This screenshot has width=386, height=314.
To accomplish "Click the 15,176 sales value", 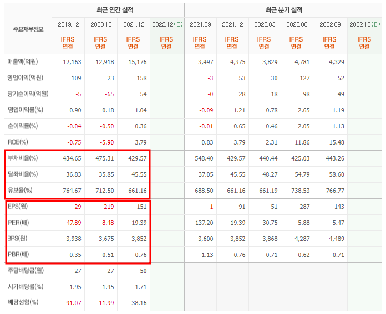I will tap(138, 62).
